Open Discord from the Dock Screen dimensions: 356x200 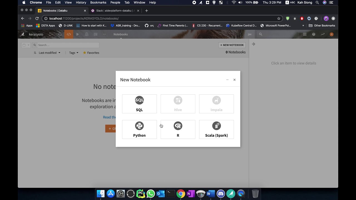point(221,193)
